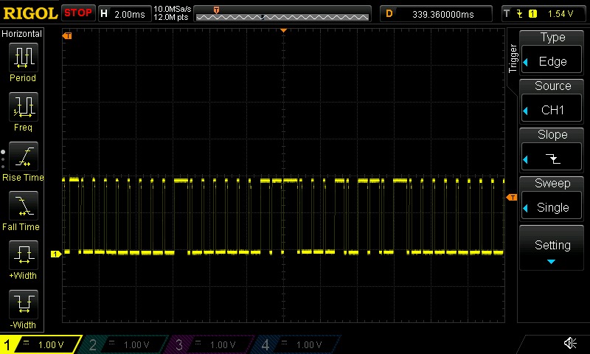Click the red STOP status button
Screen dimensions: 590x354
point(78,13)
